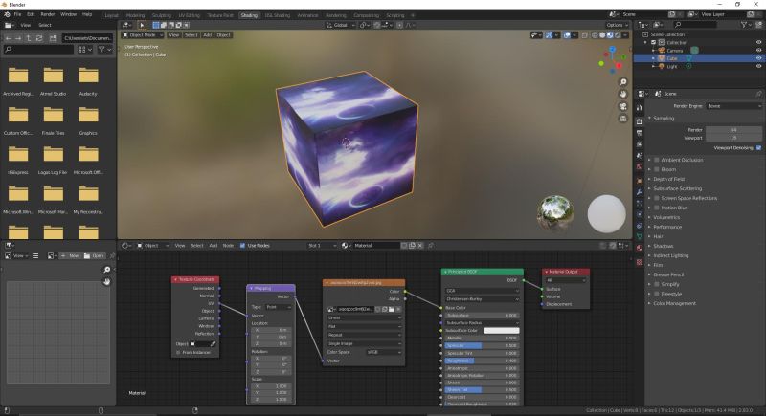
Task: Open the Graphics folder
Action: pyautogui.click(x=88, y=120)
